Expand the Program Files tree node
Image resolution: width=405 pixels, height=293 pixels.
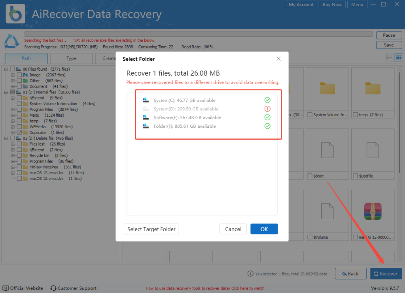point(13,110)
